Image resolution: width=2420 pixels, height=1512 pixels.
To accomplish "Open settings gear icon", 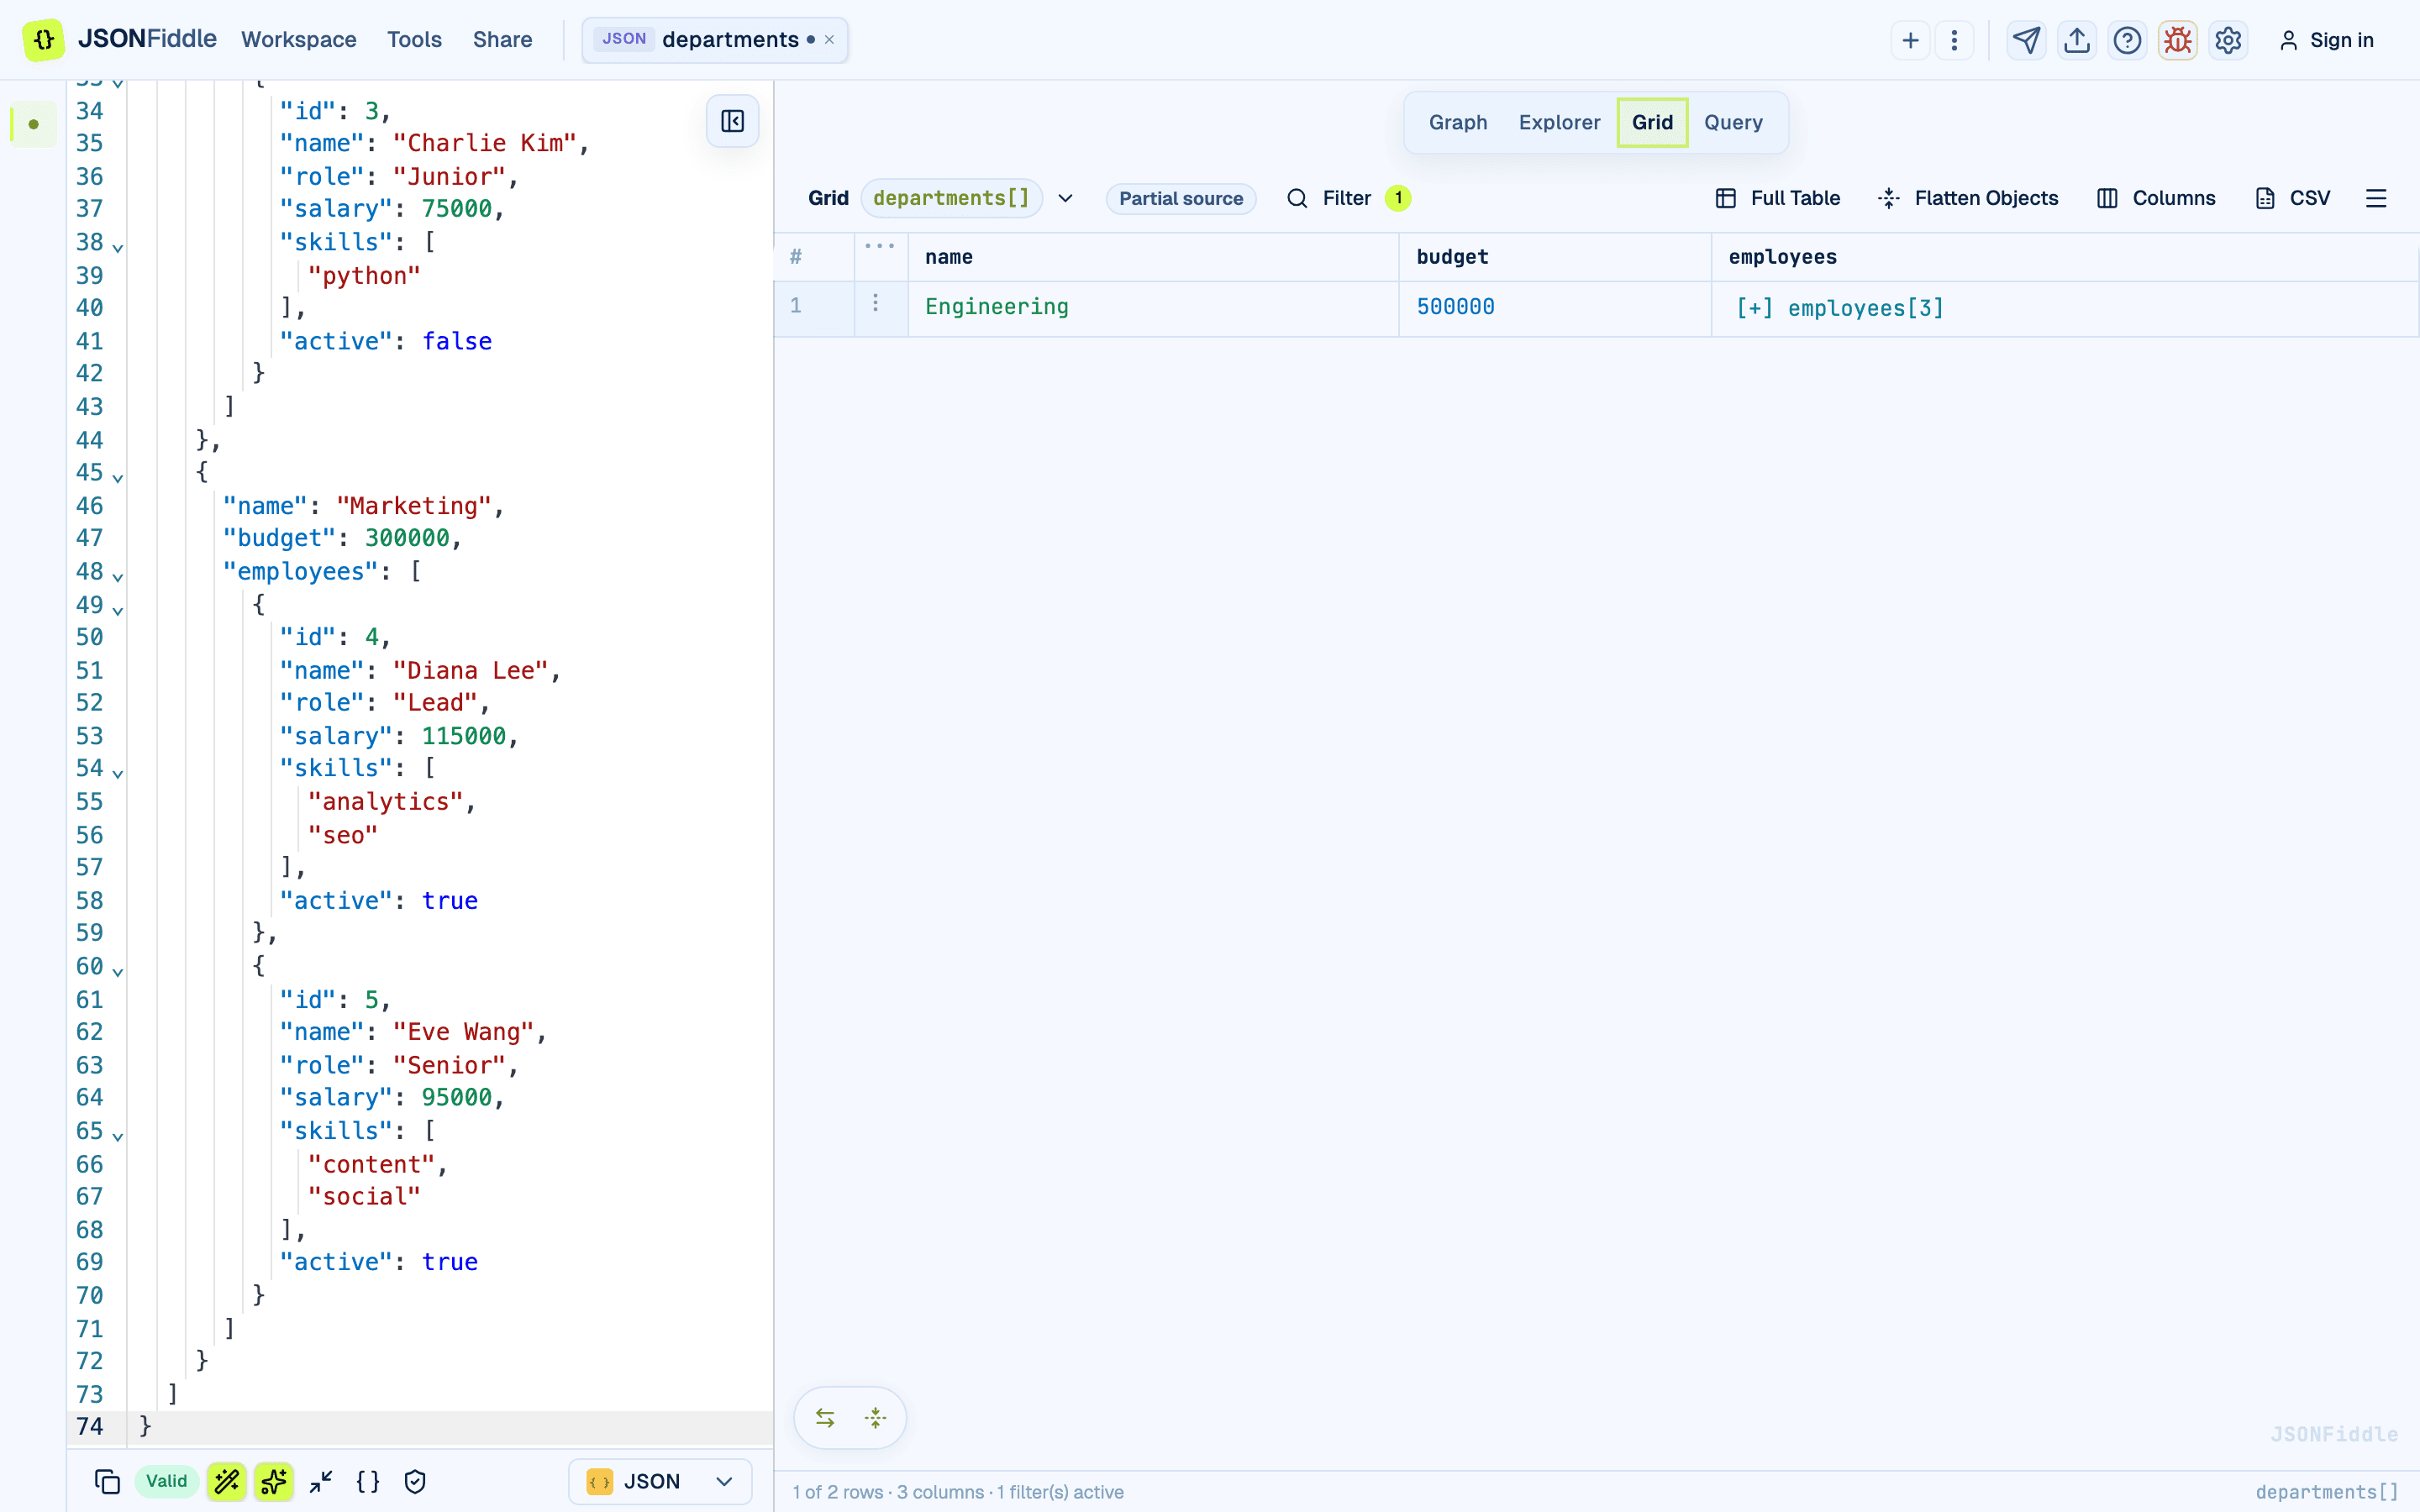I will click(2228, 40).
